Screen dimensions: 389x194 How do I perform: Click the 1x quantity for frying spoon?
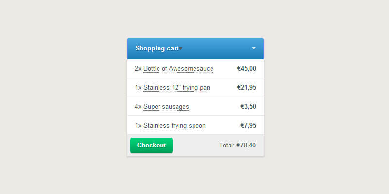[x=138, y=126]
